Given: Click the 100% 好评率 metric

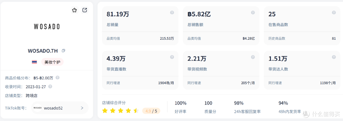Looking at the screenshot, I should point(180,107).
